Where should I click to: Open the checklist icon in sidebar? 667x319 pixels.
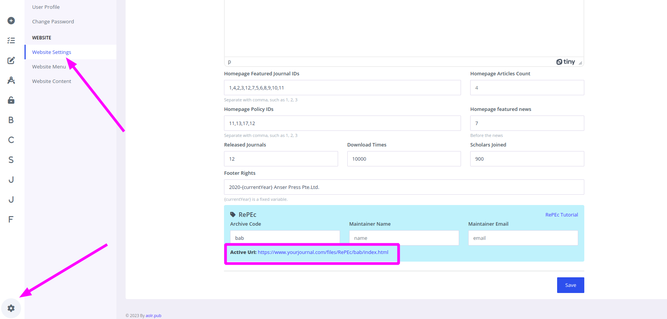point(11,41)
